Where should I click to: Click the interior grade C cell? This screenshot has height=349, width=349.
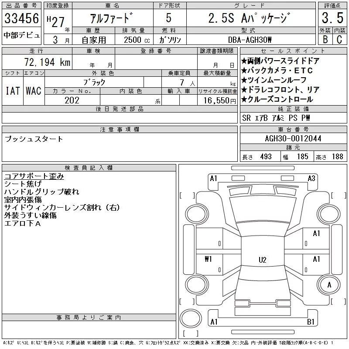coord(339,39)
